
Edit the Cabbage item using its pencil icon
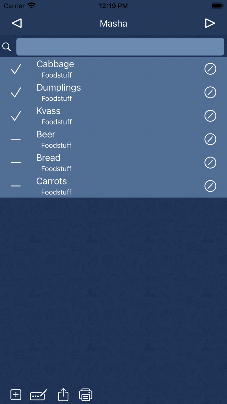point(210,69)
